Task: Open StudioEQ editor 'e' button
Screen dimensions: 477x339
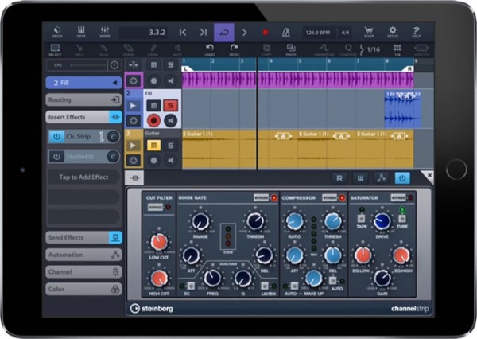Action: point(113,157)
